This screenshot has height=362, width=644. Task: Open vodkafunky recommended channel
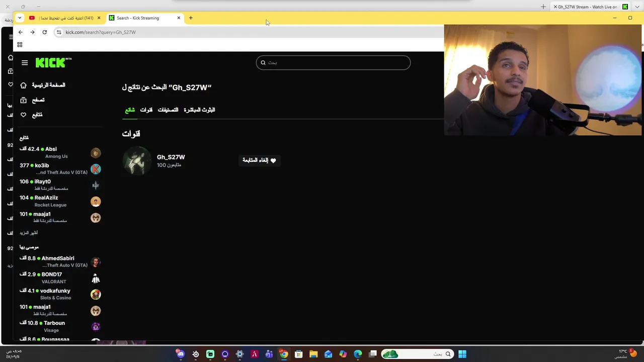60,294
